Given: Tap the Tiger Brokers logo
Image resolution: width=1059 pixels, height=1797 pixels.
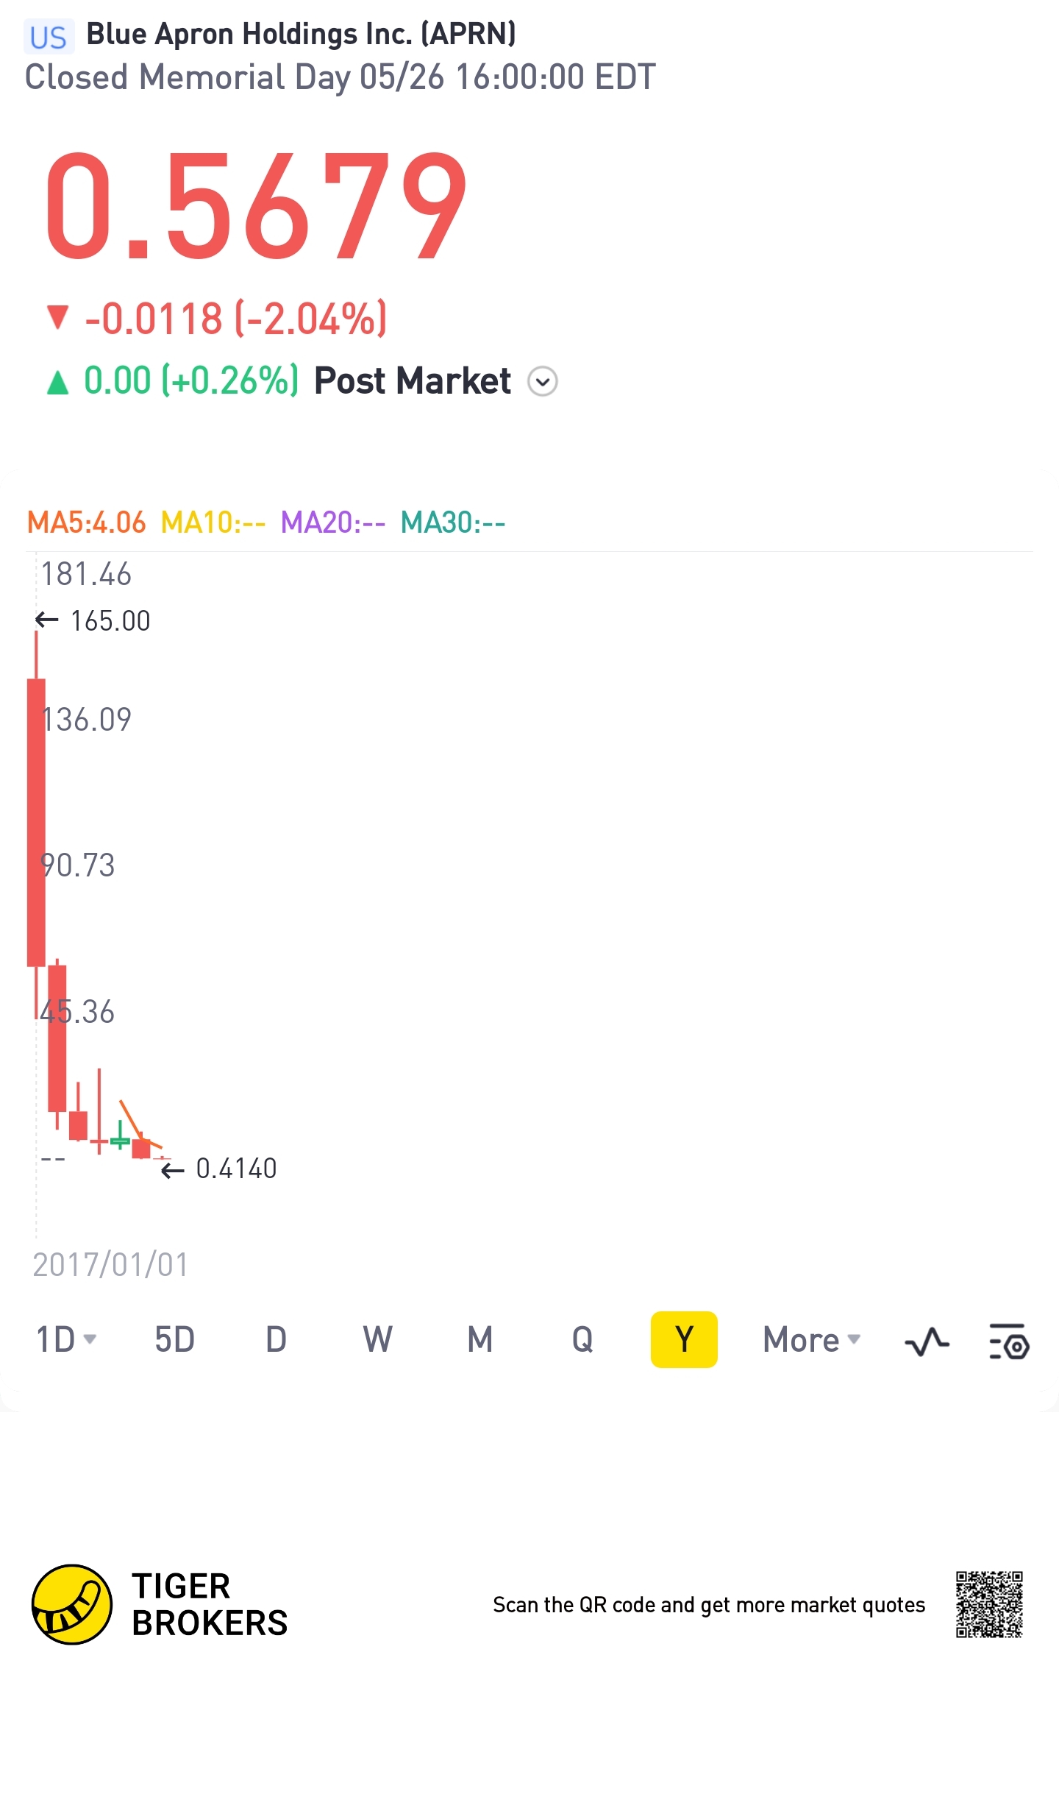Looking at the screenshot, I should coord(72,1604).
